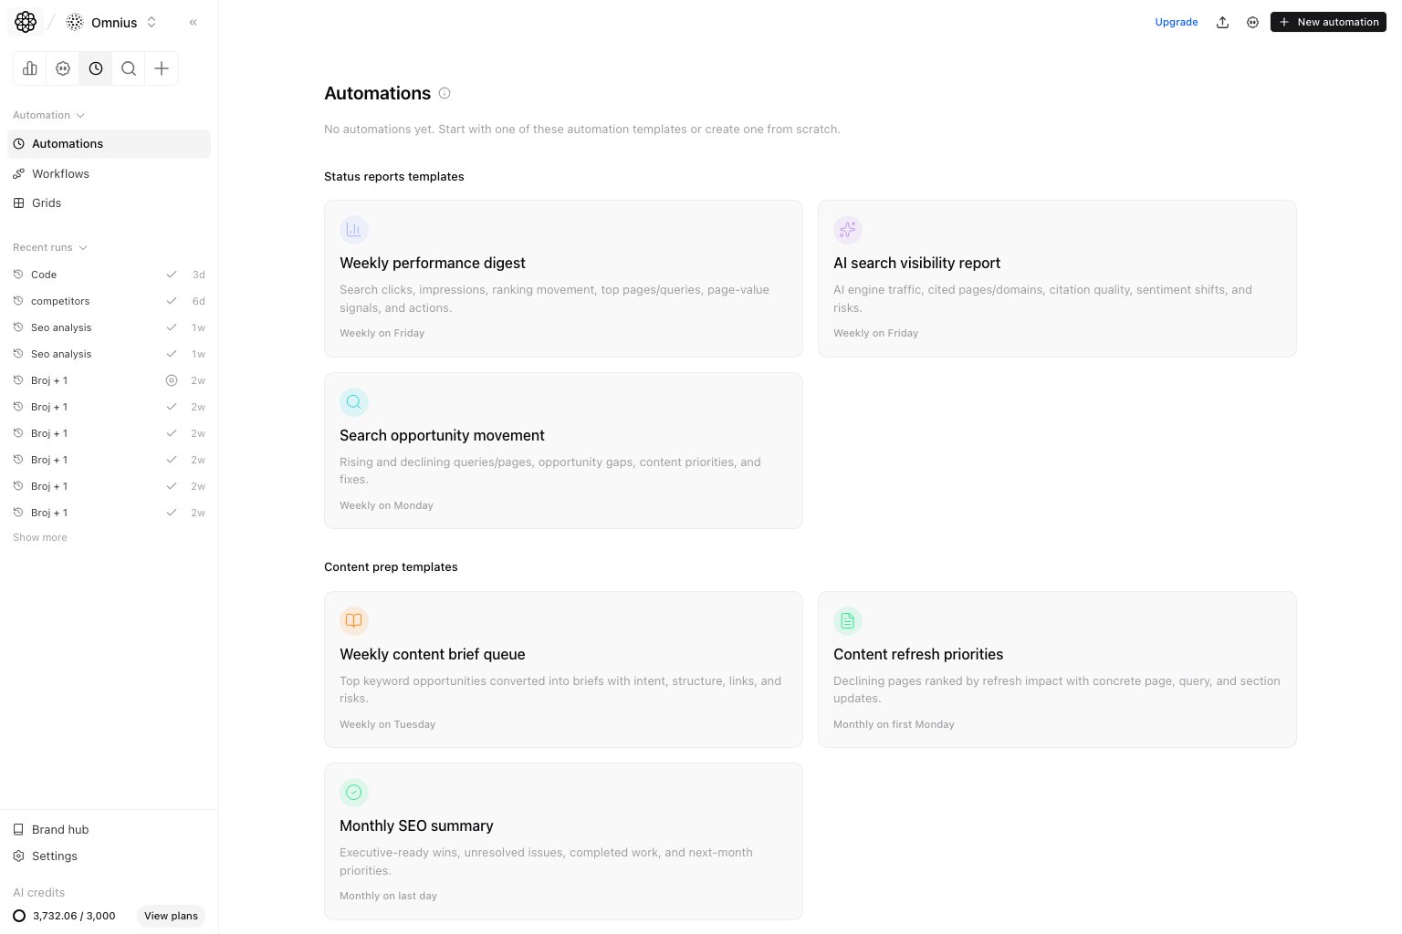Collapse the sidebar with double-chevron icon
The width and height of the screenshot is (1402, 934).
tap(194, 22)
